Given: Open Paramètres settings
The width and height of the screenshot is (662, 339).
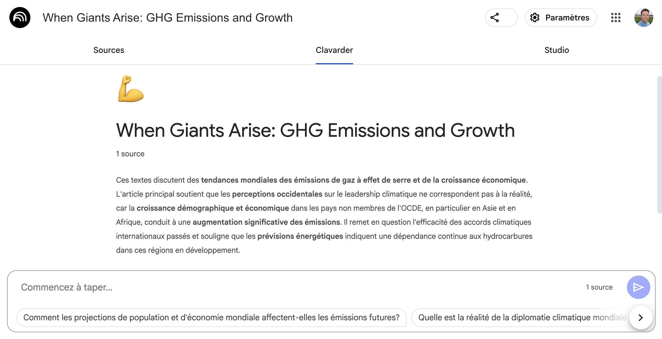Looking at the screenshot, I should coord(561,18).
